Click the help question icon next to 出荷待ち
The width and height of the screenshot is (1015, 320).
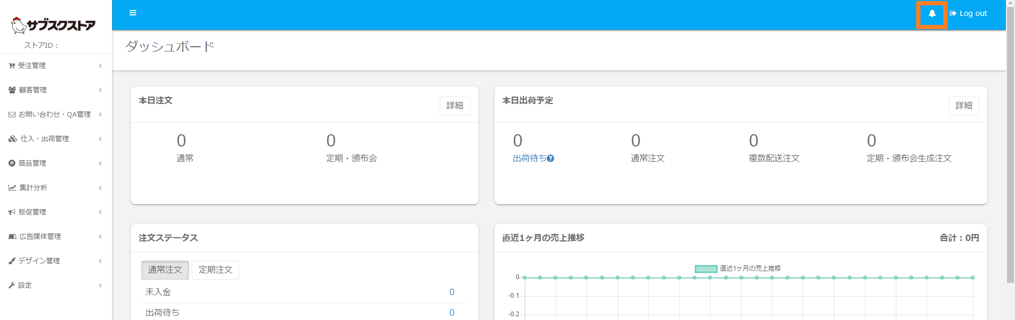(551, 159)
